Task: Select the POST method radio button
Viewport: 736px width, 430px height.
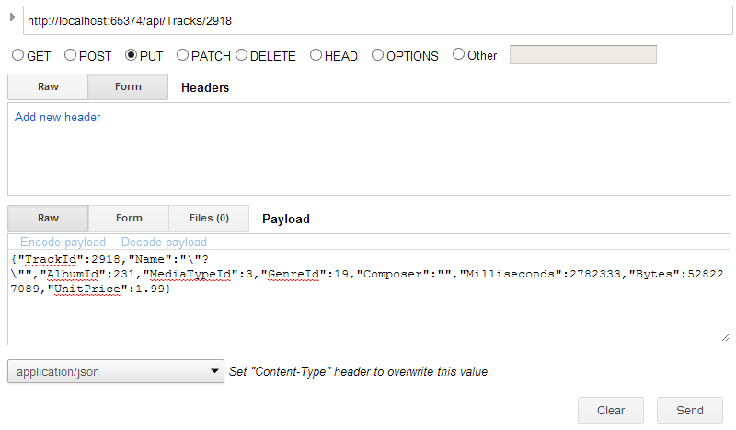Action: tap(71, 55)
